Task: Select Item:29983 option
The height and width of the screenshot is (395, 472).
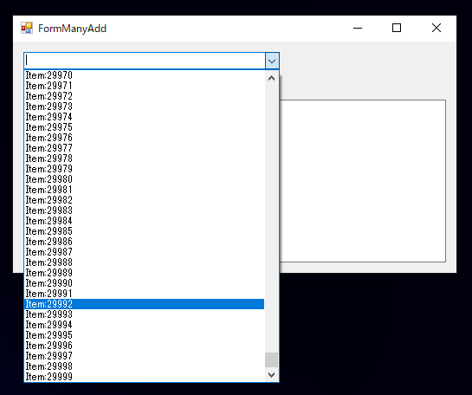Action: (144, 210)
